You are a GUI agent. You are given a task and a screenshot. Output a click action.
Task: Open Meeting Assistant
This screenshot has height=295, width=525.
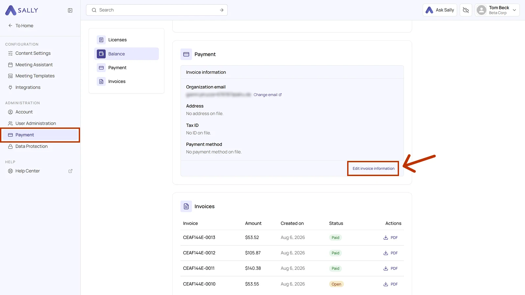click(x=34, y=65)
